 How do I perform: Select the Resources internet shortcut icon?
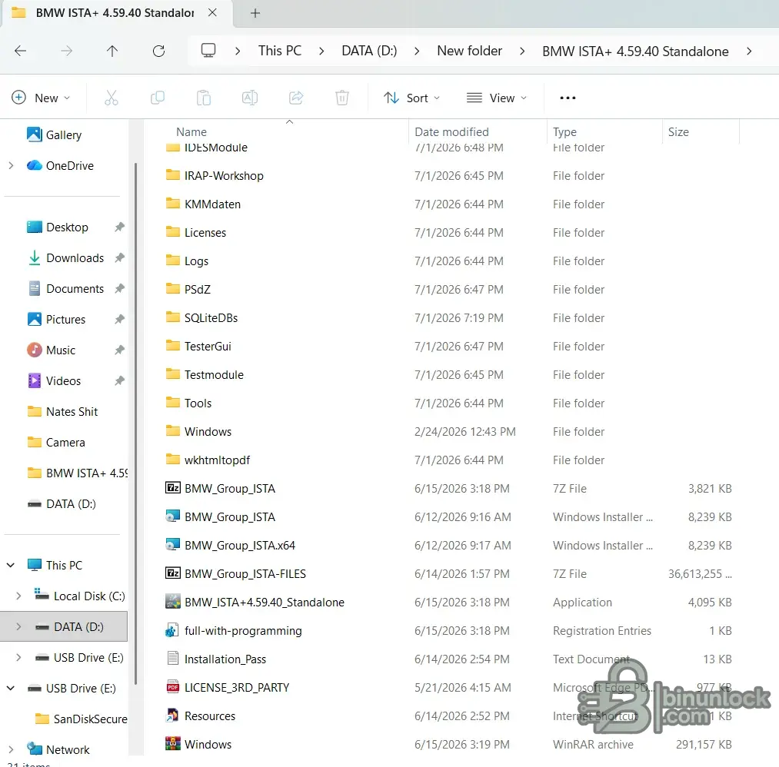click(x=172, y=716)
